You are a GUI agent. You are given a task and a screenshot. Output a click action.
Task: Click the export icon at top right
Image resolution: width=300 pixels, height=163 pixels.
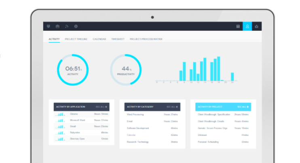point(256,26)
